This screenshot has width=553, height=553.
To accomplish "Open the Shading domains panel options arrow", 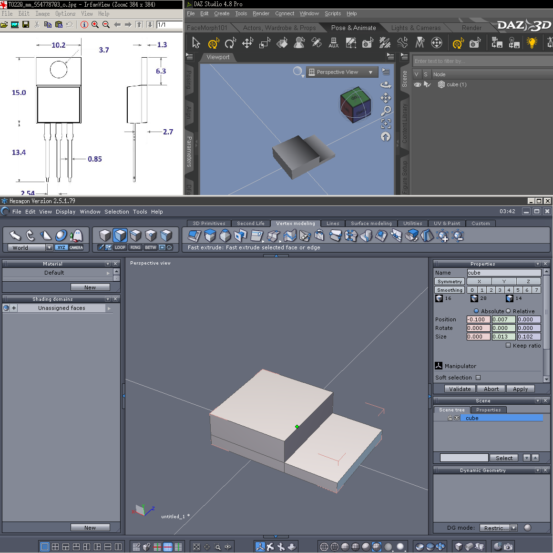I will [x=108, y=299].
